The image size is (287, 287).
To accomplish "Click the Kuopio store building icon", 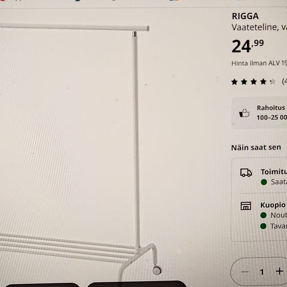I will pos(246,206).
